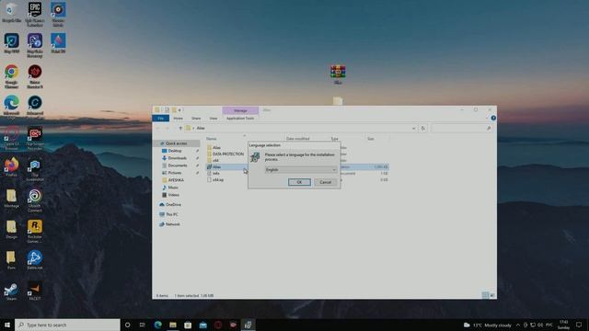
Task: Open Task View on the taskbar
Action: point(143,325)
